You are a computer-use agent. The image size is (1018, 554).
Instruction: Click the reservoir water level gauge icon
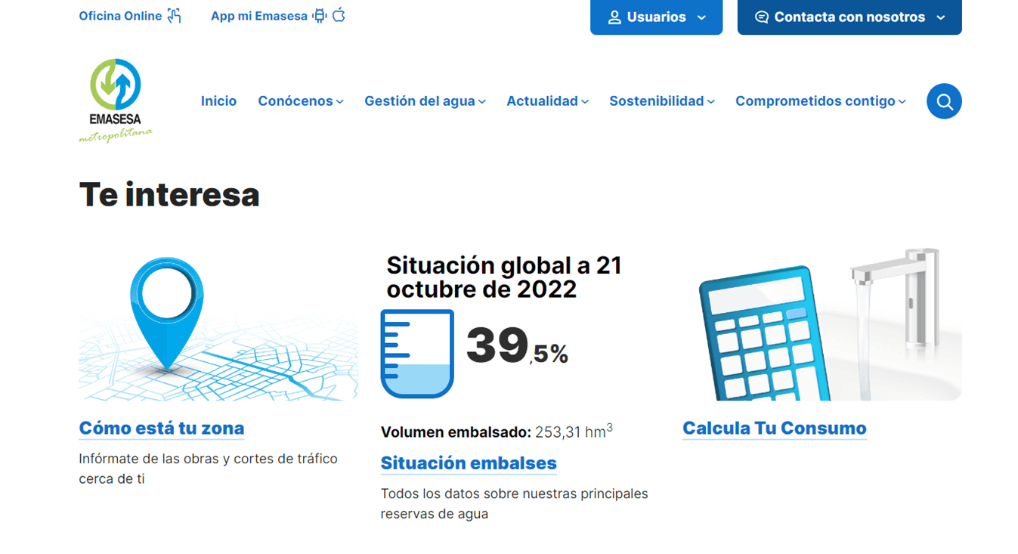coord(417,353)
